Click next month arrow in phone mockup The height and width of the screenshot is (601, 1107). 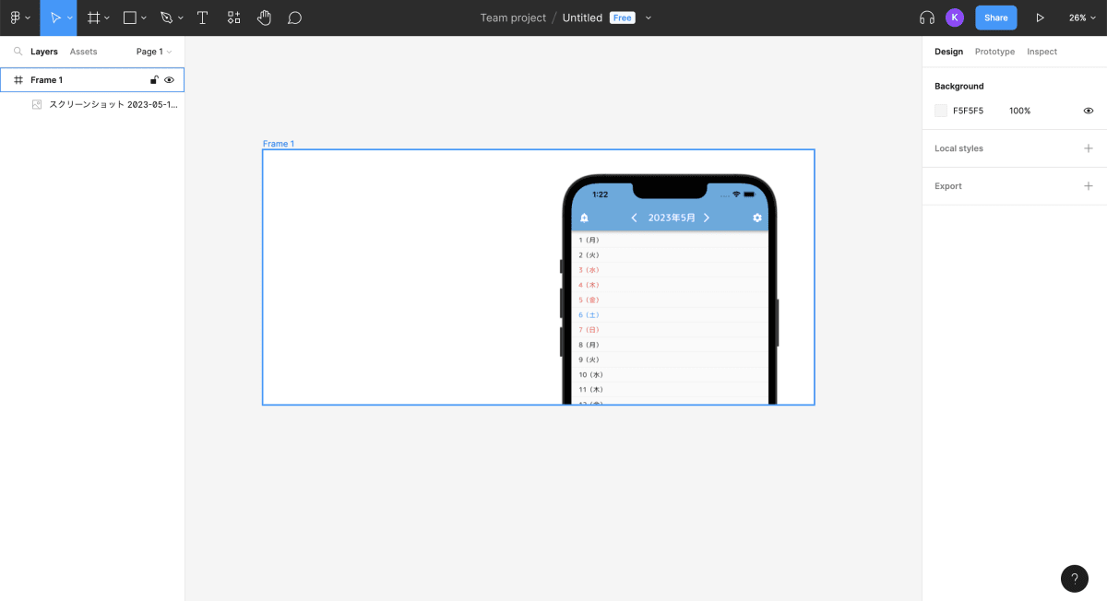(x=707, y=218)
